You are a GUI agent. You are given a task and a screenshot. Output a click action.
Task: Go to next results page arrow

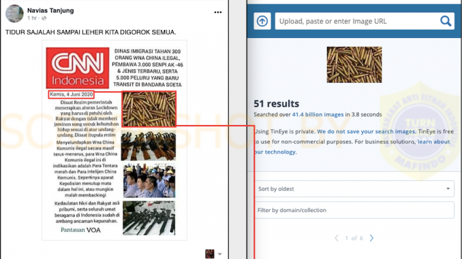pos(371,238)
